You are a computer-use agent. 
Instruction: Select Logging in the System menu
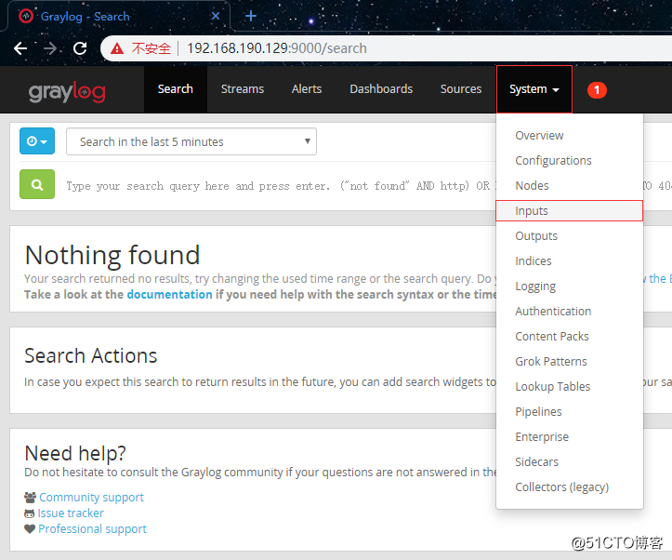pos(570,287)
